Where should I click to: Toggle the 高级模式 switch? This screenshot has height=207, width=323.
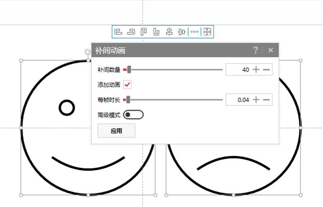click(x=133, y=115)
